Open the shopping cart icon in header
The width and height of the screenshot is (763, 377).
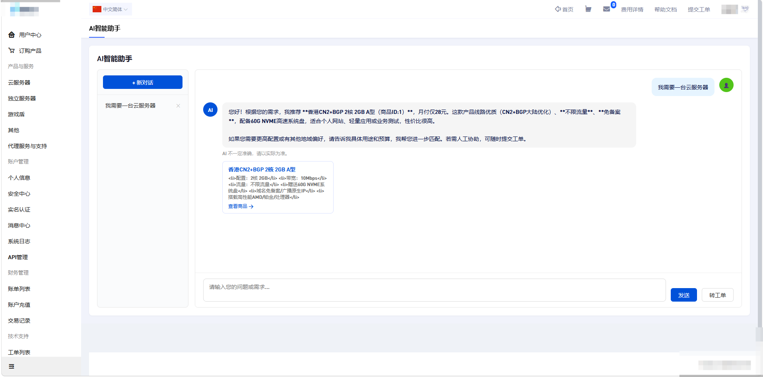point(588,9)
